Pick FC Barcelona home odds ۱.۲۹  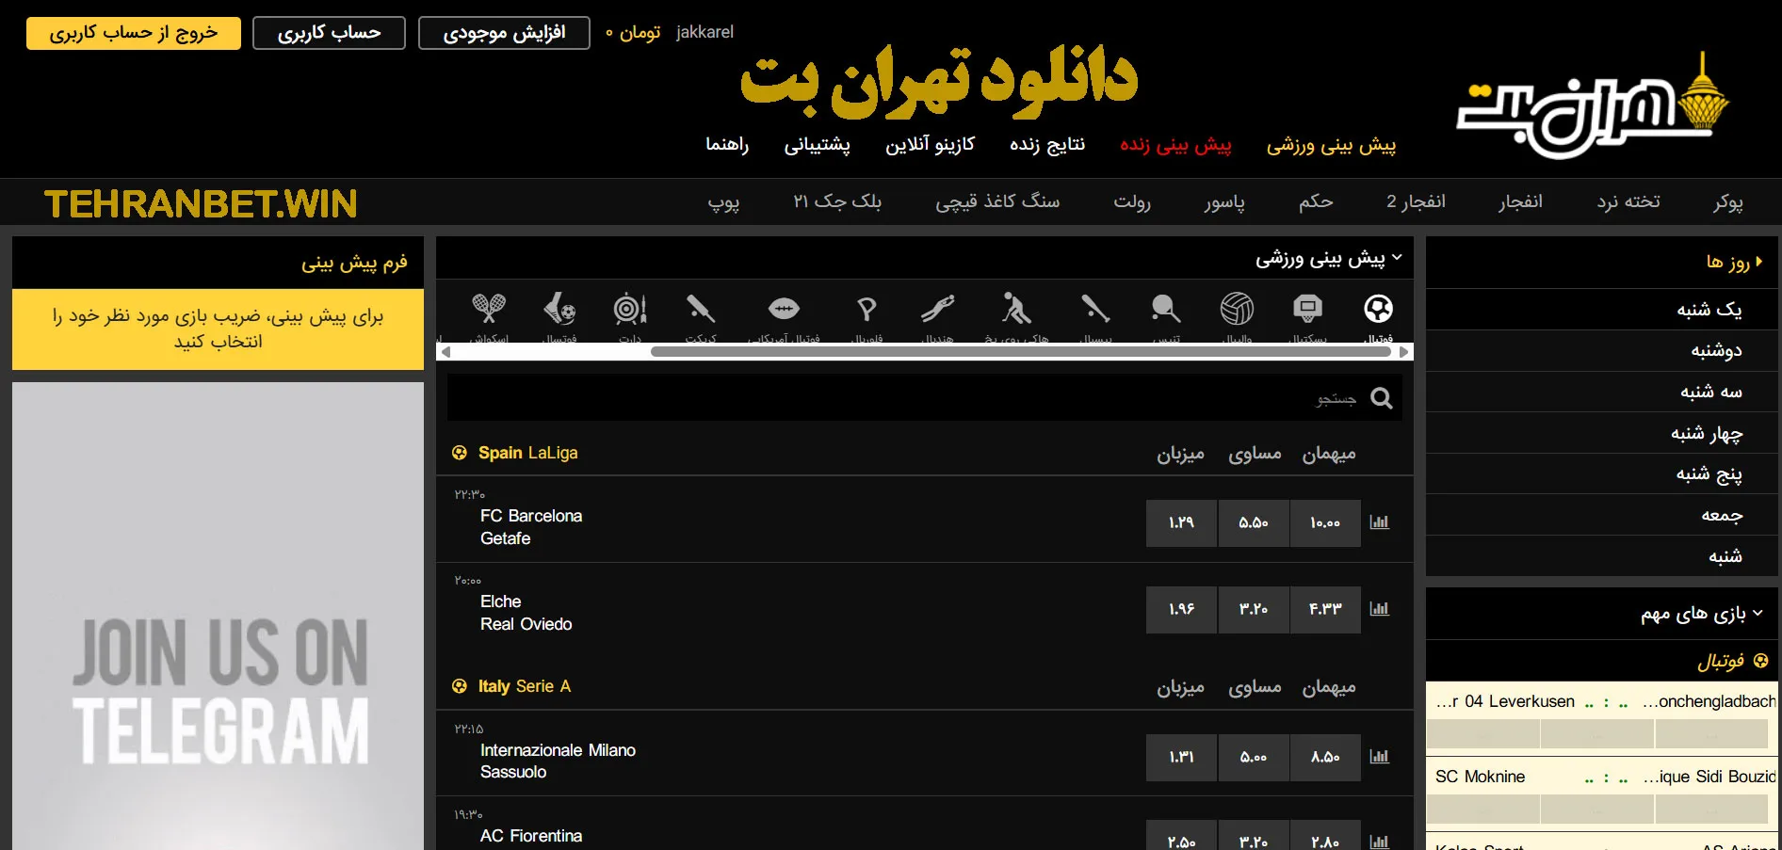click(1181, 522)
